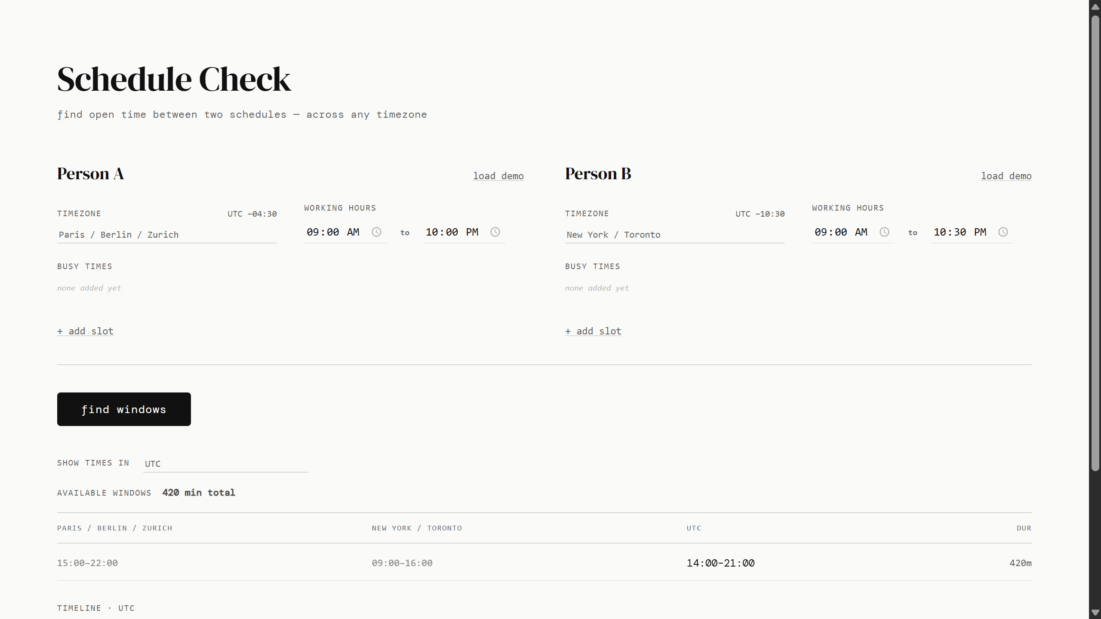1101x619 pixels.
Task: Load demo data for Person A
Action: point(498,176)
